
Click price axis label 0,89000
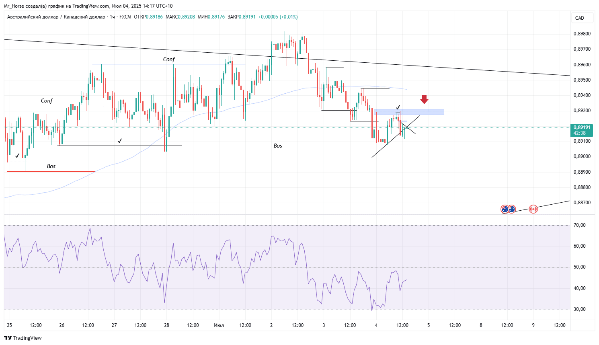pos(582,156)
